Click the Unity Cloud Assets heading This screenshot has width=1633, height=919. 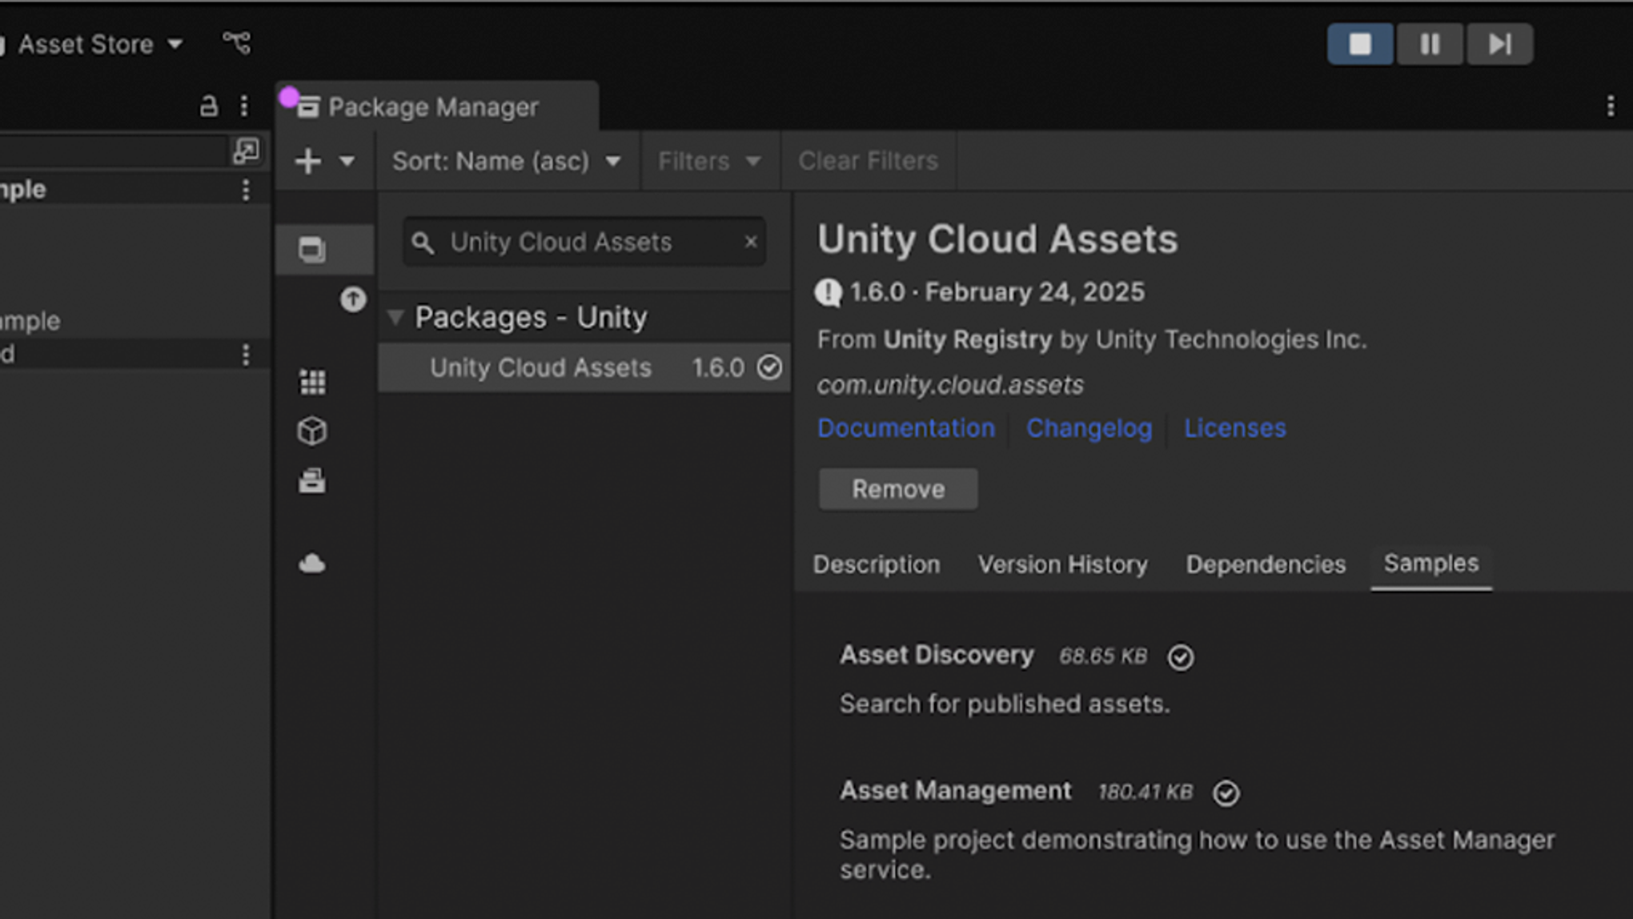tap(997, 239)
